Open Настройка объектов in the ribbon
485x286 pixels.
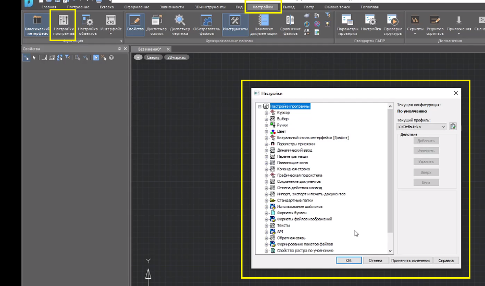pyautogui.click(x=88, y=24)
